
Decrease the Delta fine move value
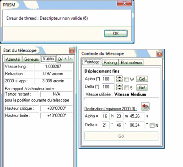point(119,89)
